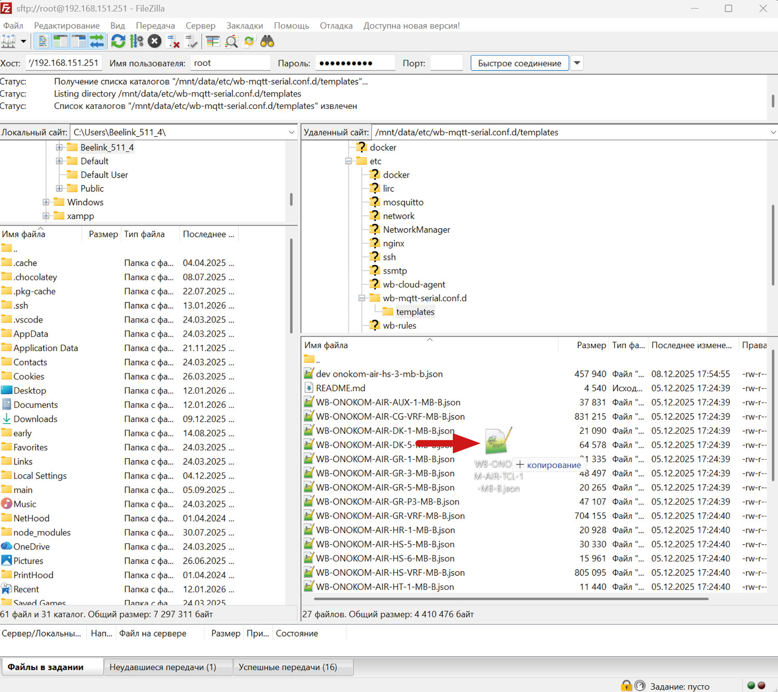
Task: Click the OneDrive cloud icon
Action: coord(7,546)
